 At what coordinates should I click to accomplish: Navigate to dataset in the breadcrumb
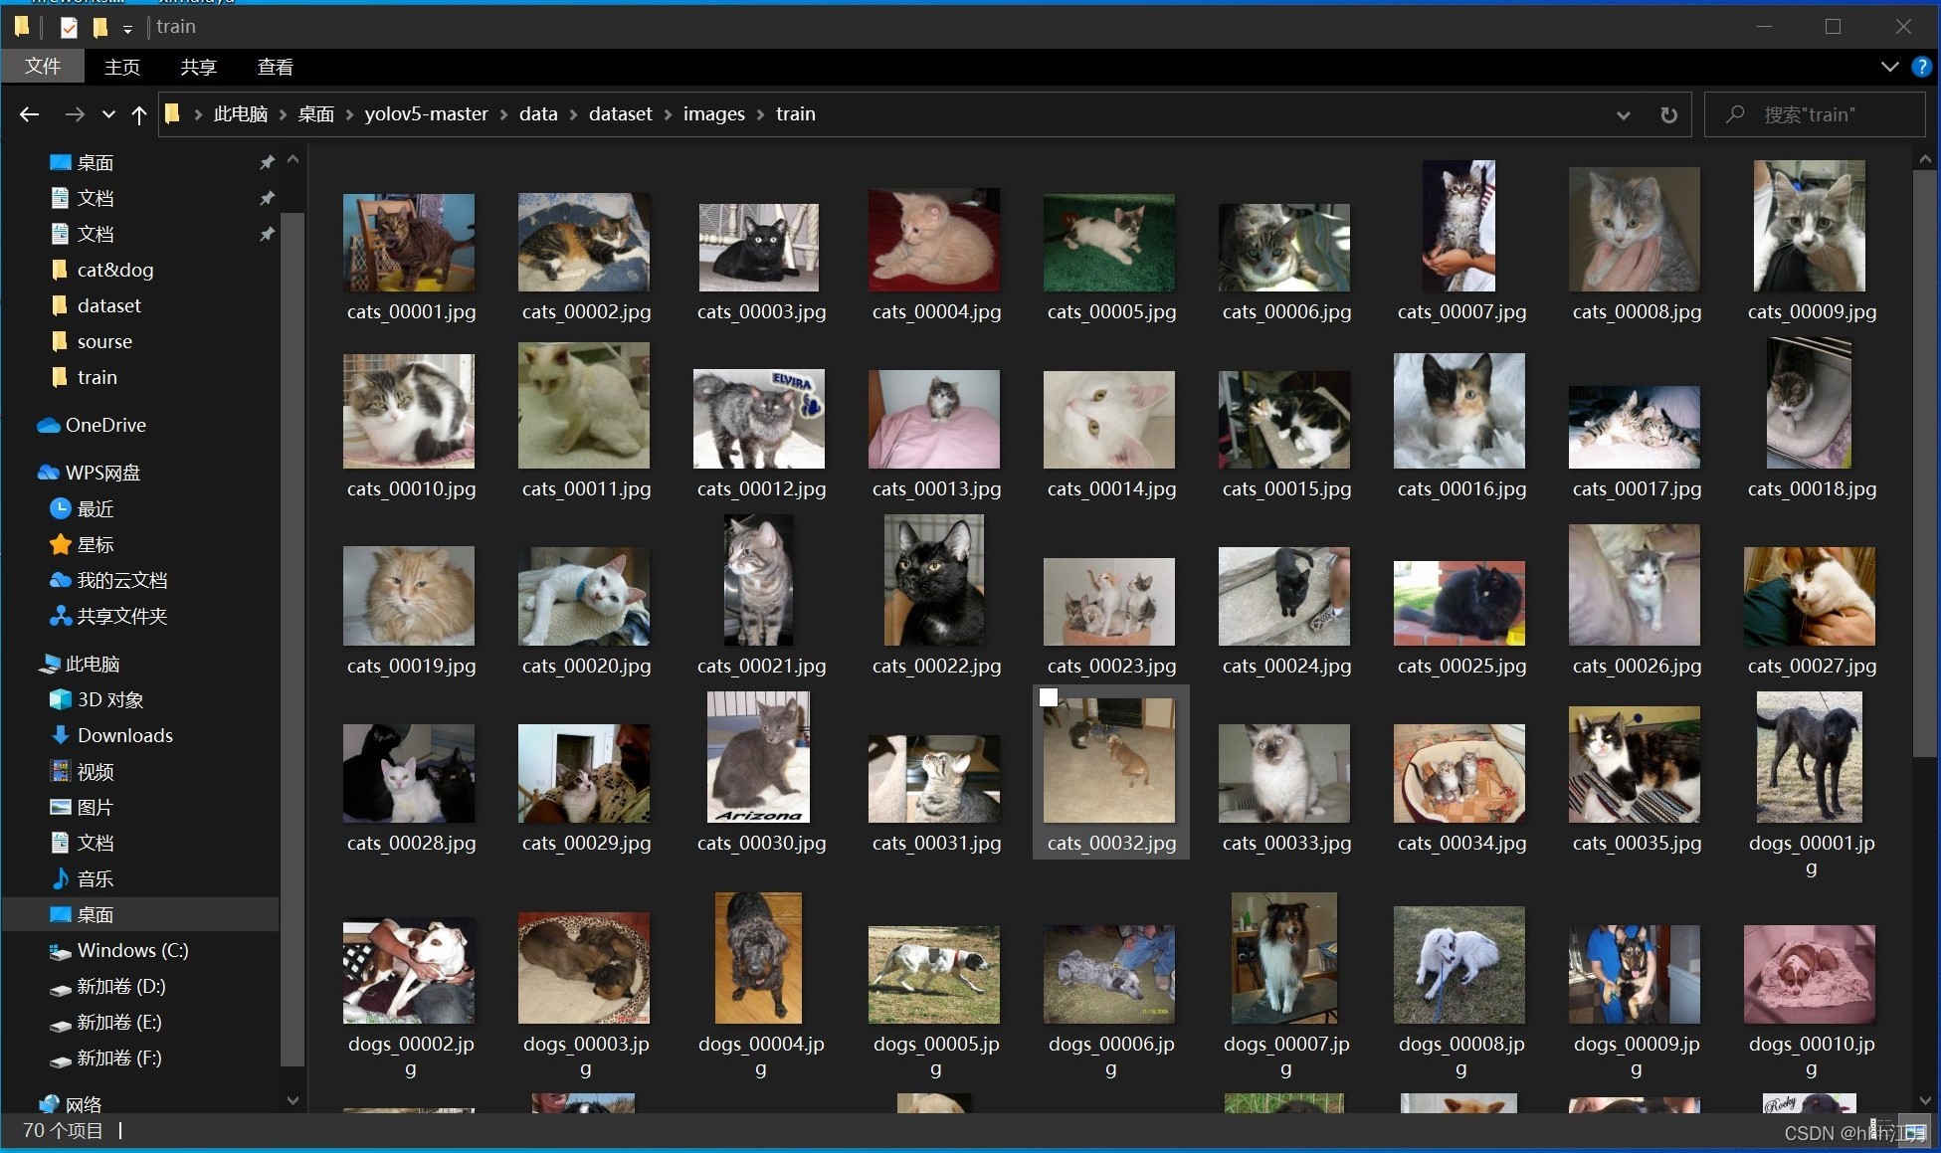click(621, 114)
